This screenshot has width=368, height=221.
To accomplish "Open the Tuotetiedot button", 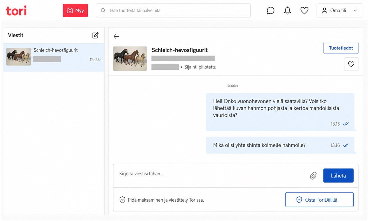I will (x=341, y=48).
